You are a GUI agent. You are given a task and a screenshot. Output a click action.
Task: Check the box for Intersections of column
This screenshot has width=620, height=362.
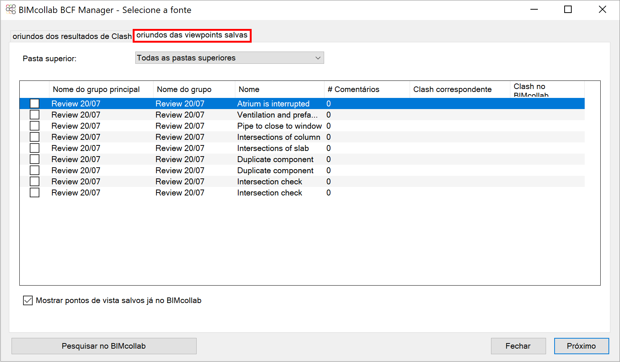click(x=35, y=137)
